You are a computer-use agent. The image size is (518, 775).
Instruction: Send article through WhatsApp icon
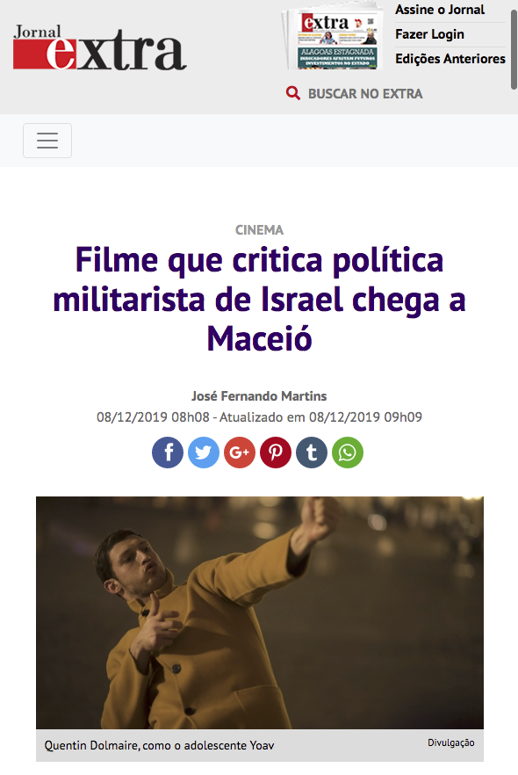coord(348,453)
